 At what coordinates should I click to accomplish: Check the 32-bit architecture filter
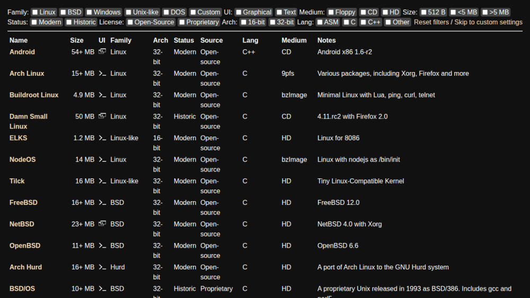[272, 22]
